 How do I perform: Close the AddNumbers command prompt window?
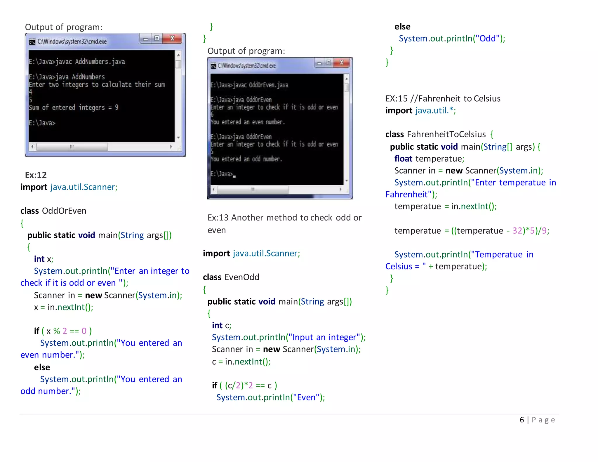pyautogui.click(x=173, y=39)
